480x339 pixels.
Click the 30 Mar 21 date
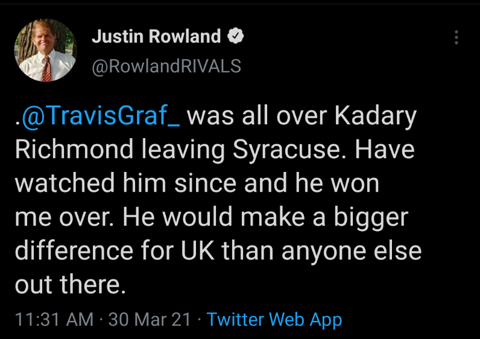[x=150, y=319]
